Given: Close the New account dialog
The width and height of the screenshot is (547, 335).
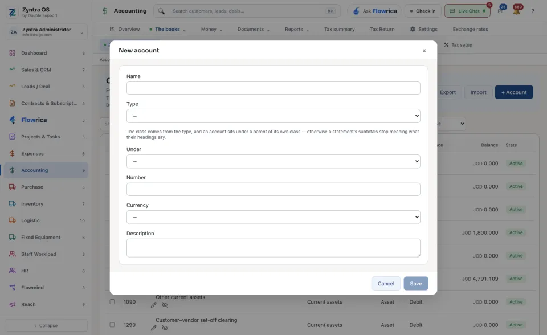Looking at the screenshot, I should click(x=424, y=51).
